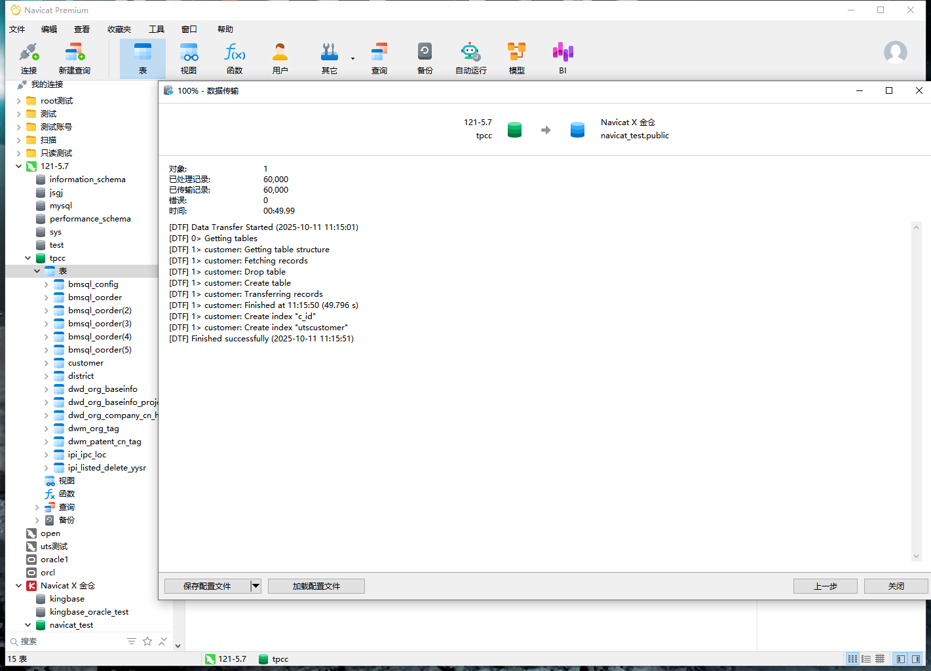Open the 收藏夹 (Favorites) menu

coord(119,29)
